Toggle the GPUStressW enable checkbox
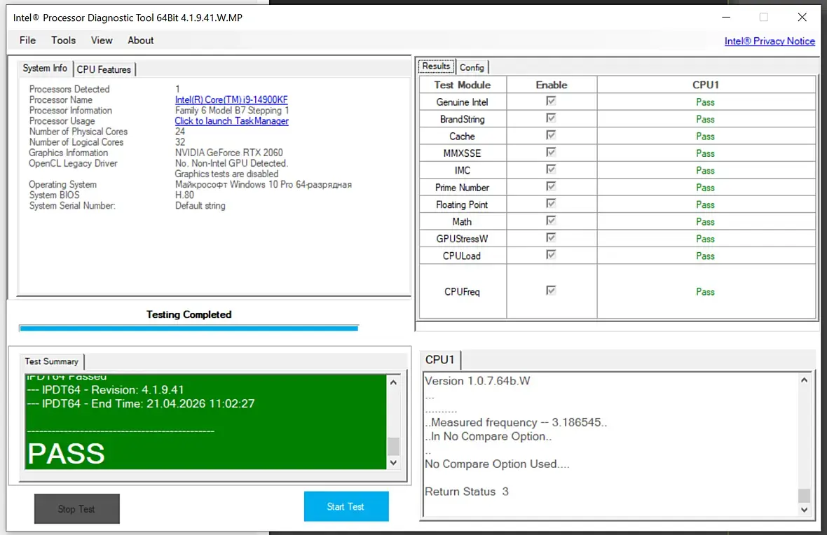 [x=551, y=237]
